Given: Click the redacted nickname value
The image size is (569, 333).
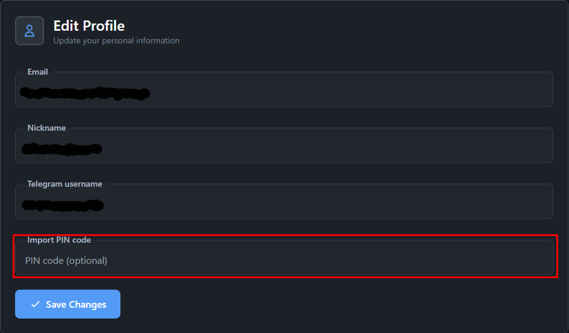Looking at the screenshot, I should (x=61, y=149).
